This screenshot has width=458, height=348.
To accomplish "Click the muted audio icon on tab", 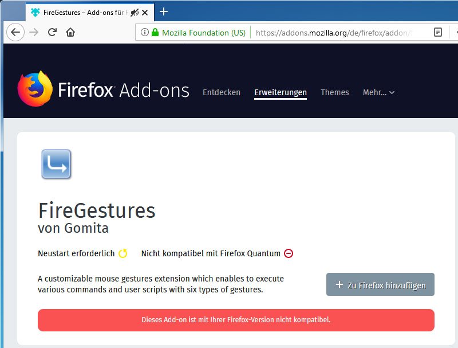I will point(135,13).
